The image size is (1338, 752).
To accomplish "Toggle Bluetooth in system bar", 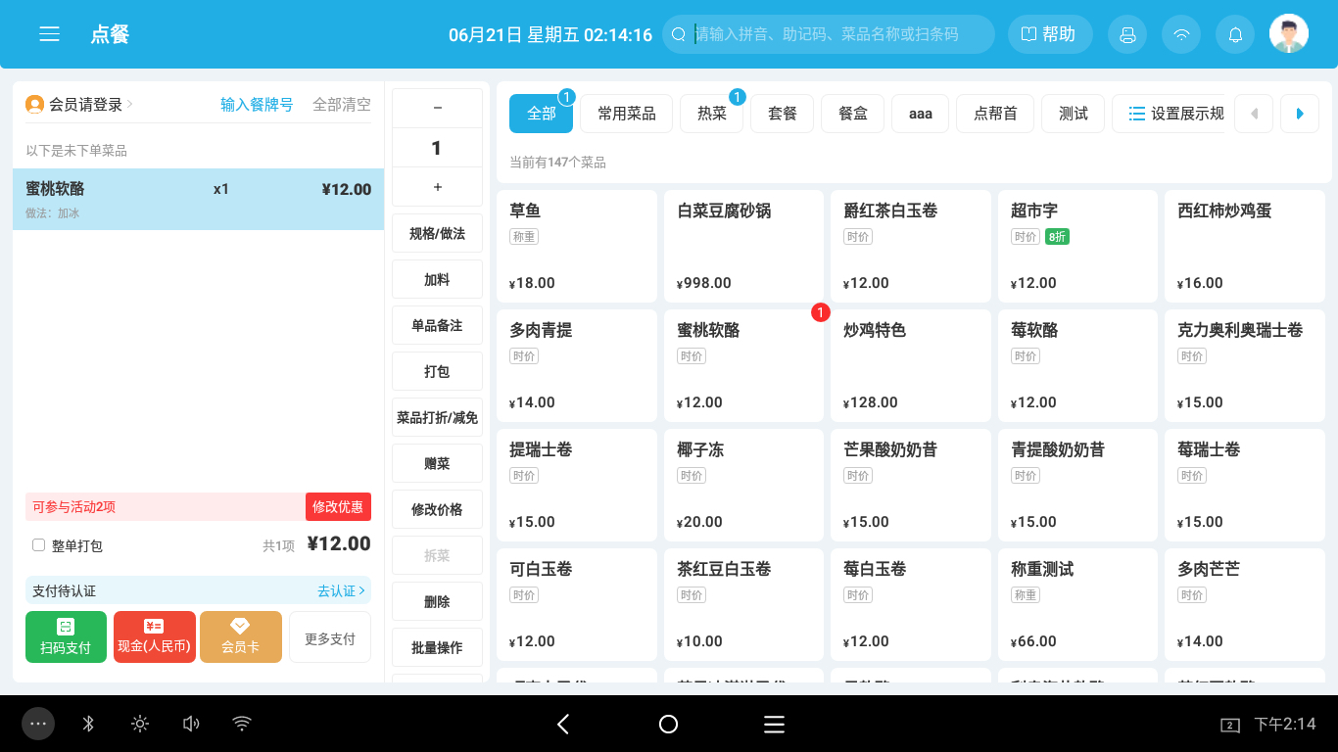I will point(88,724).
